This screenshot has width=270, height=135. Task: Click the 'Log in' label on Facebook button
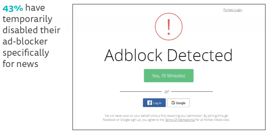click(157, 103)
